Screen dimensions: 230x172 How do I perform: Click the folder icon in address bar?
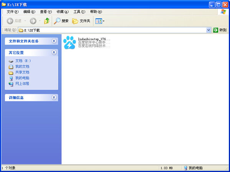coord(21,30)
